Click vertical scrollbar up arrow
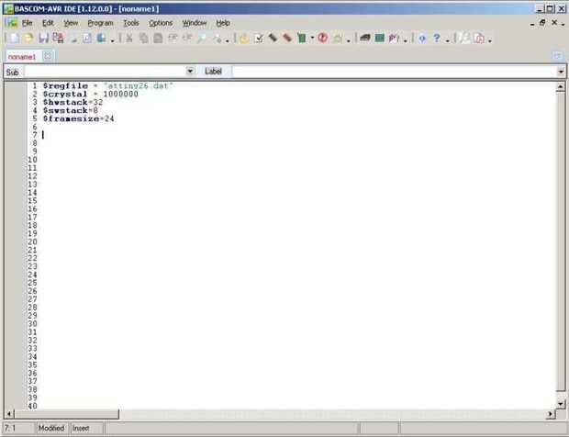 coord(561,86)
